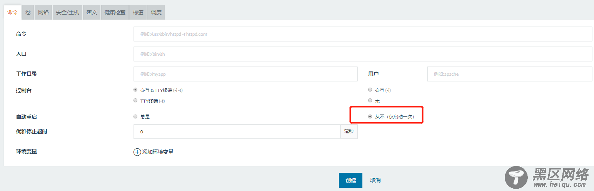Go to the 健康检查 tab
594x191 pixels.
[x=115, y=12]
